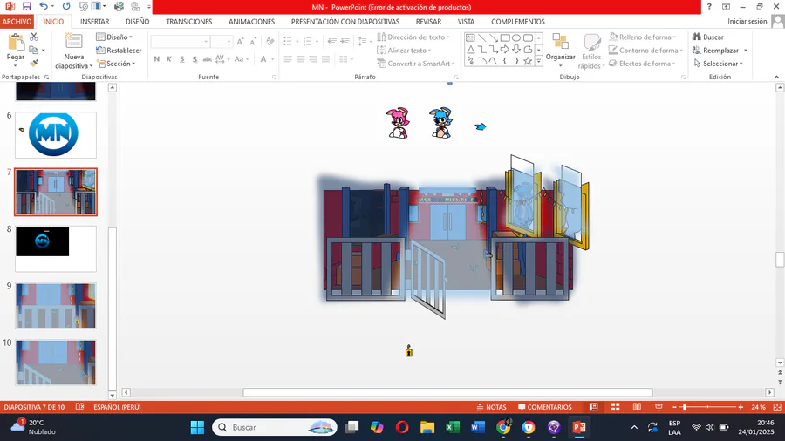Viewport: 785px width, 441px height.
Task: Select slide 6 thumbnail with MN logo
Action: pos(56,134)
